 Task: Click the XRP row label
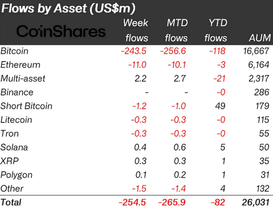click(10, 161)
